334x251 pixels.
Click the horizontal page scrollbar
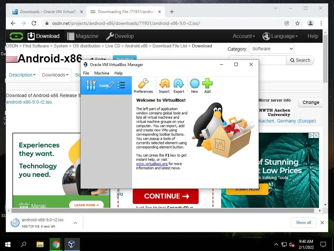162,211
